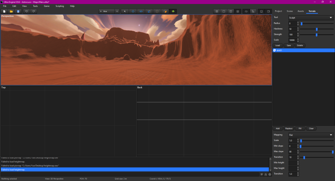This screenshot has height=181, width=335.
Task: Toggle the four-viewport layout button
Action: tap(217, 11)
